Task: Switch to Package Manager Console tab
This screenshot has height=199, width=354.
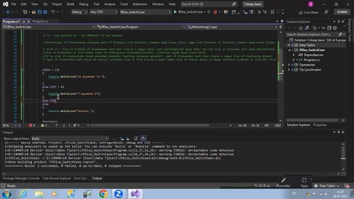Action: point(21,178)
